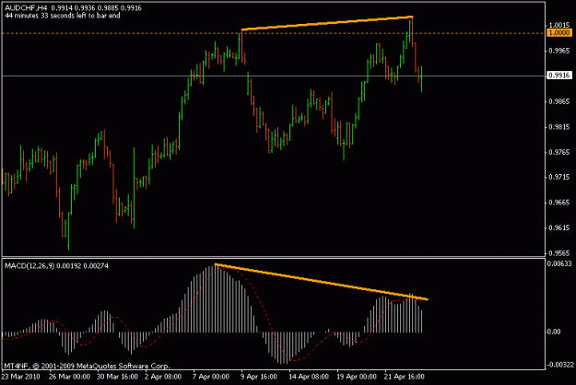Click the 0.9665 price scale value
This screenshot has height=385, width=576.
[559, 203]
